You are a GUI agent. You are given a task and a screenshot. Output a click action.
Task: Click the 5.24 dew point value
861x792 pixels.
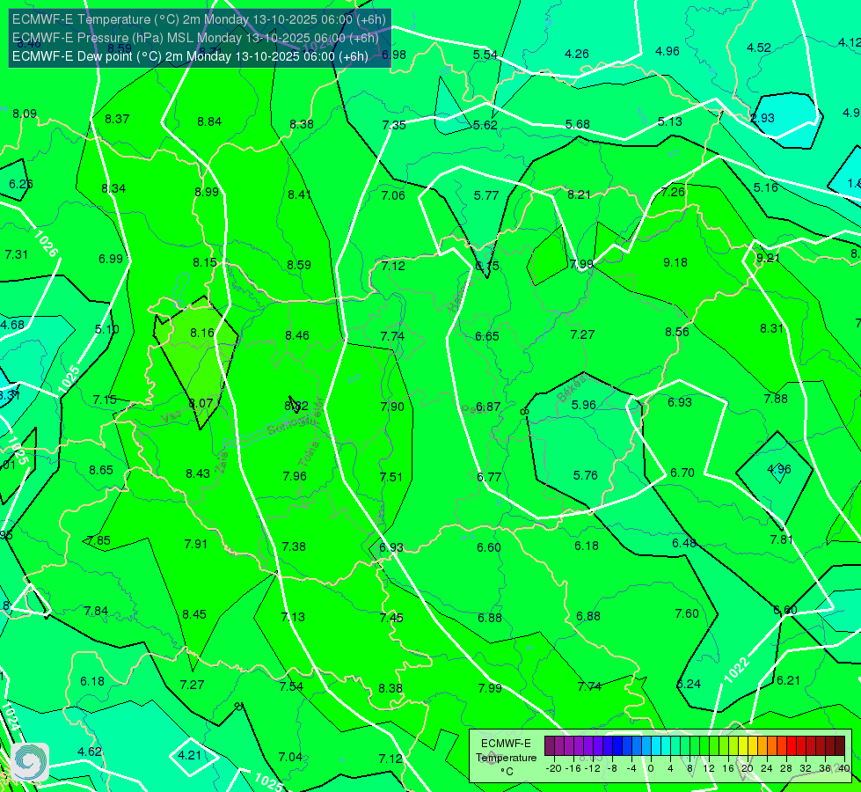(x=689, y=685)
